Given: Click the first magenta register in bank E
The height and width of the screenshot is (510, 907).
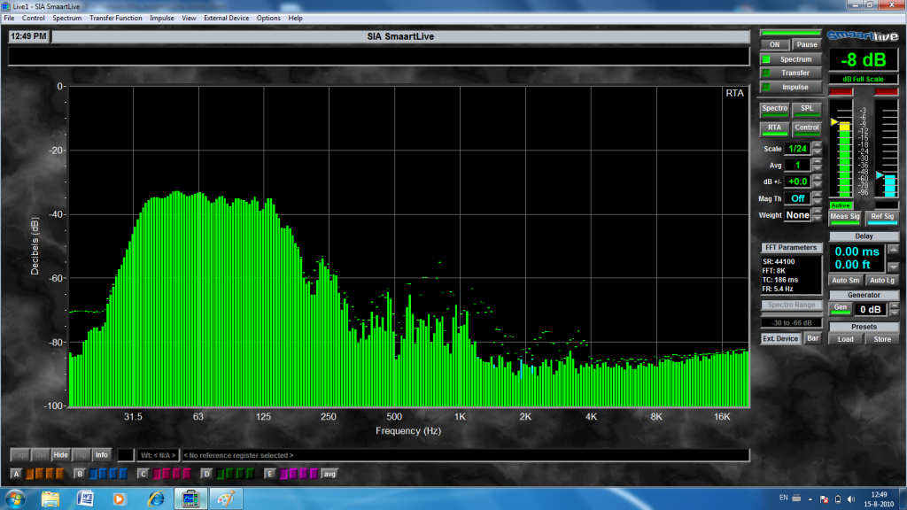Looking at the screenshot, I should click(x=285, y=474).
